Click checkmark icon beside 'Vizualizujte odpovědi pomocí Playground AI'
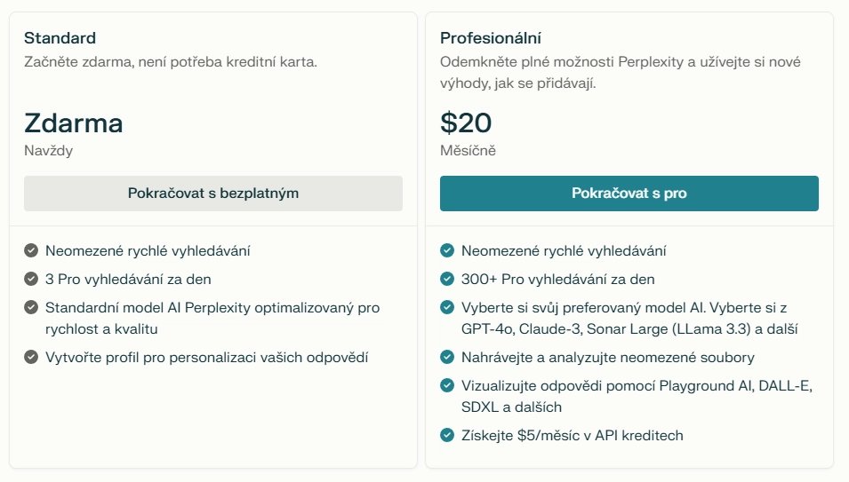This screenshot has width=849, height=482. [447, 385]
